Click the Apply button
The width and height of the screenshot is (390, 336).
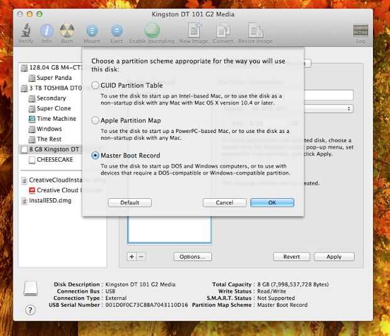pyautogui.click(x=334, y=257)
